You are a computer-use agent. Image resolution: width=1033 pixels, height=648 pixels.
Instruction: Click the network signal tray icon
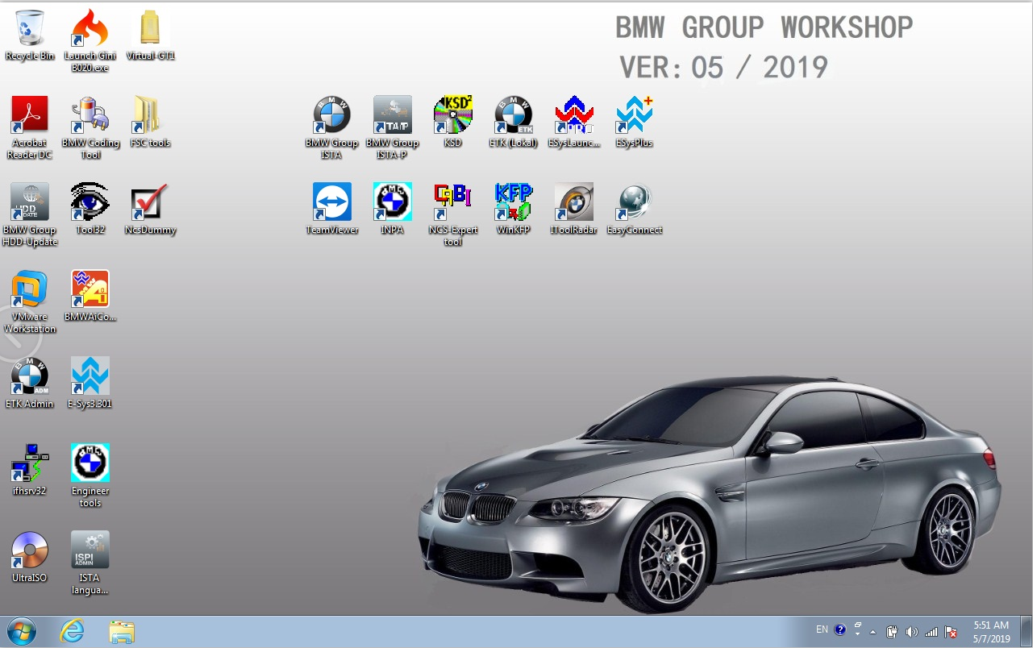point(931,632)
